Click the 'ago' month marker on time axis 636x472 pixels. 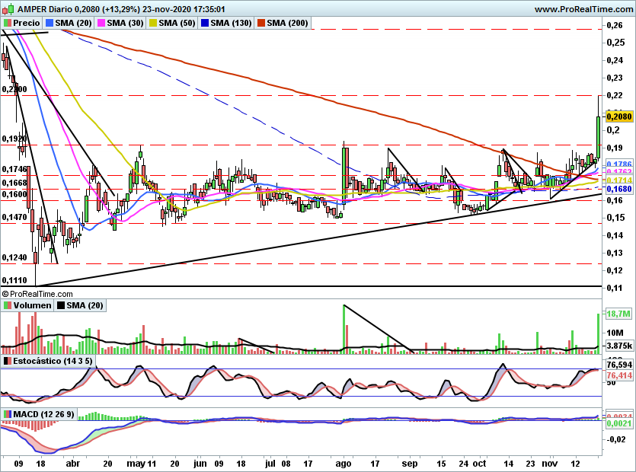click(x=344, y=462)
